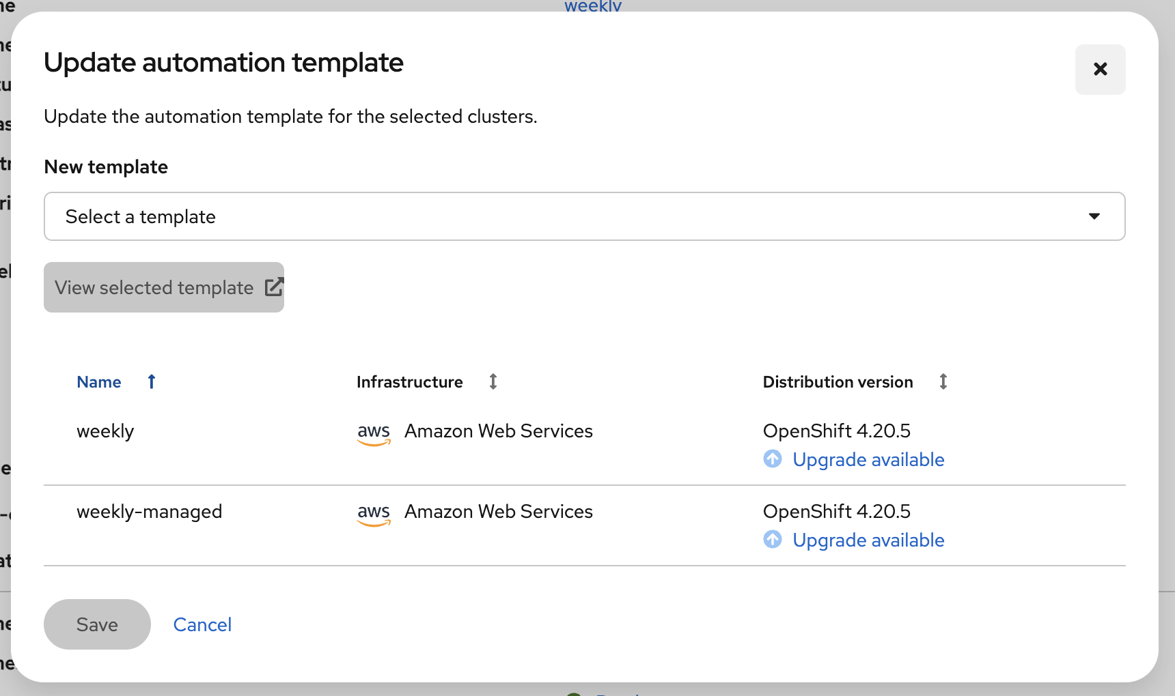This screenshot has height=696, width=1175.
Task: Click the Name ascending sort arrow
Action: pyautogui.click(x=152, y=381)
